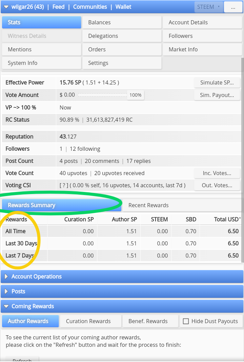
Task: Click the '40 upvotes' count
Action: click(x=74, y=173)
